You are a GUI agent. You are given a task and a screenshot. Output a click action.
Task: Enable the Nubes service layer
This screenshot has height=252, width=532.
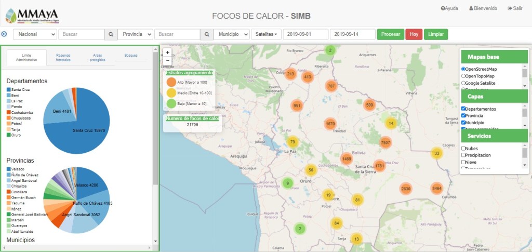point(464,149)
